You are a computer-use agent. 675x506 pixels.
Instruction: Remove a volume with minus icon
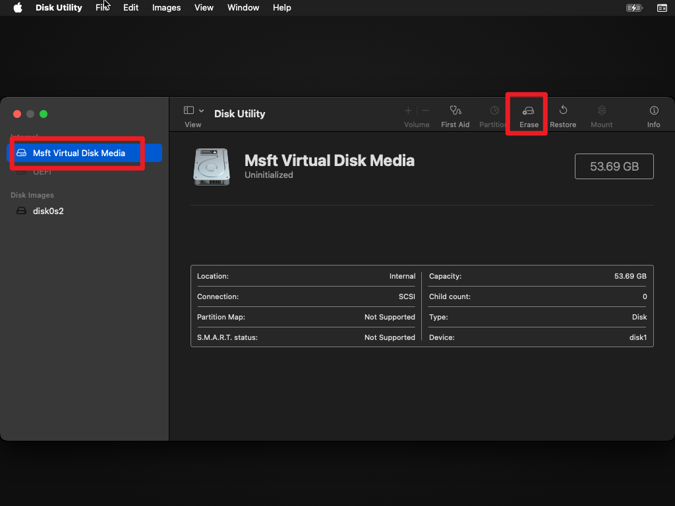tap(425, 111)
